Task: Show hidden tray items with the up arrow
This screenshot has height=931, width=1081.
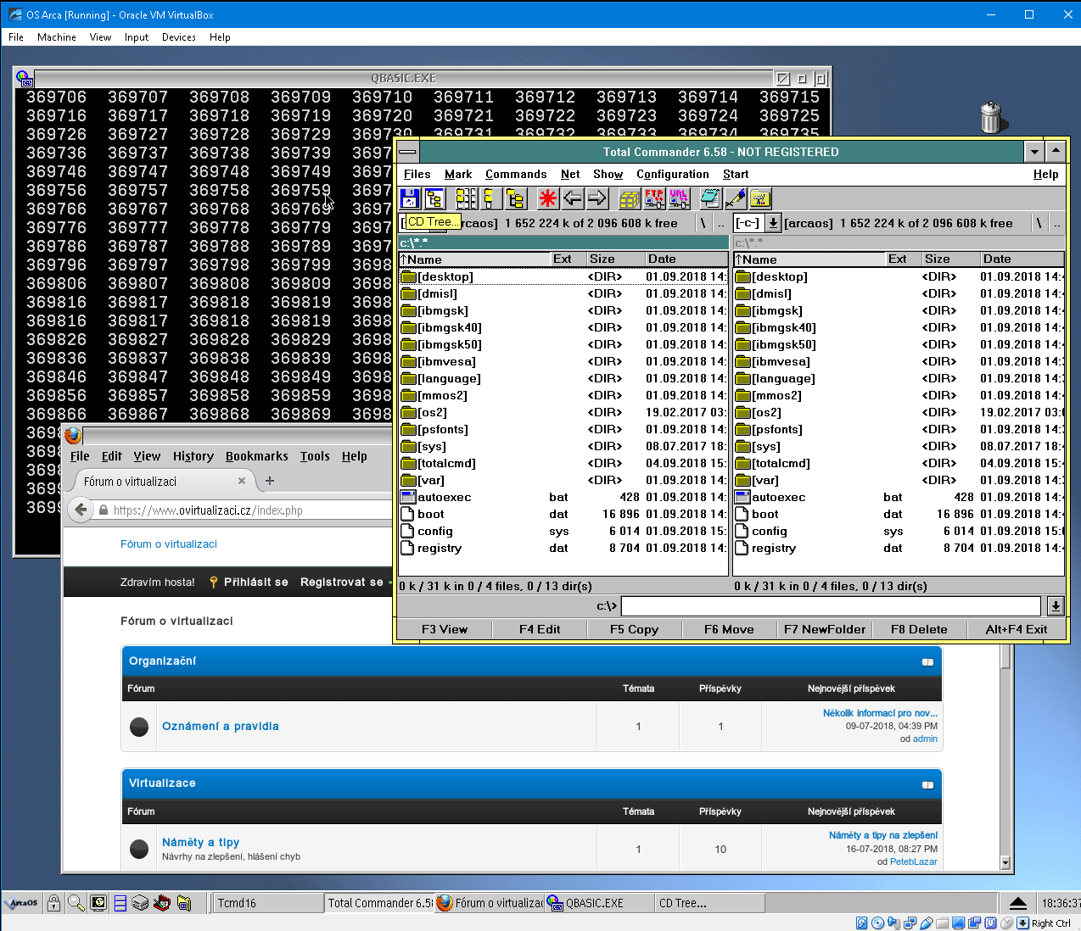Action: (1019, 903)
